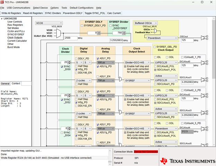Switch to the General tab
Image resolution: width=216 pixels, height=166 pixels.
pos(5,84)
